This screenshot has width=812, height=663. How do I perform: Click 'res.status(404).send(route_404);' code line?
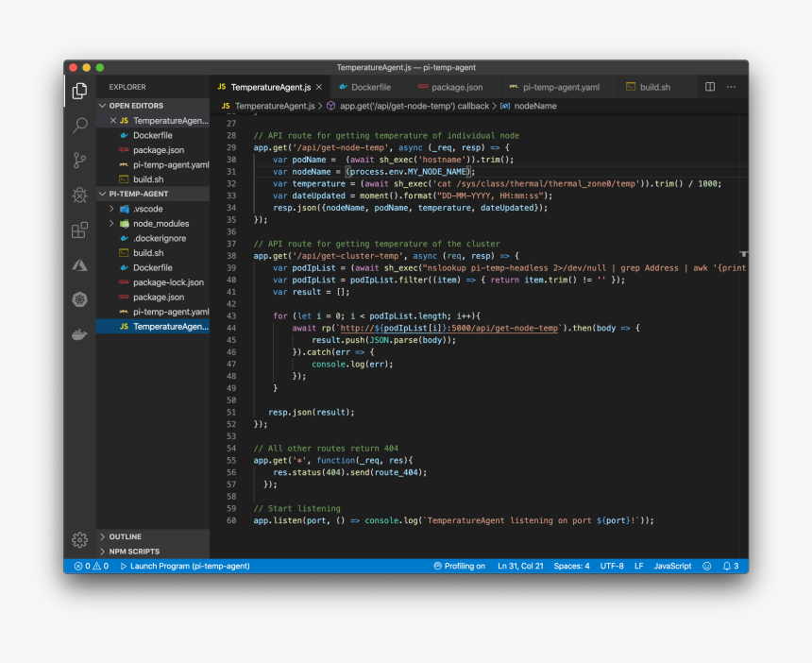(350, 472)
